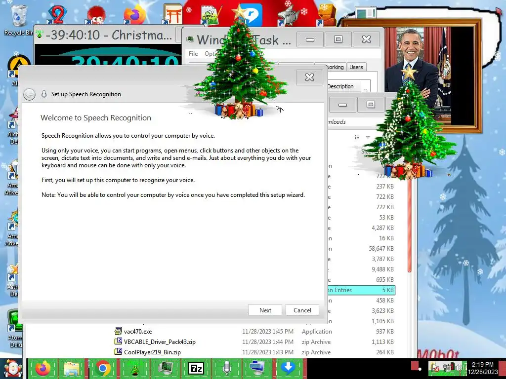Viewport: 506px width, 379px height.
Task: Click the list view icon in Explorer
Action: pos(357,137)
